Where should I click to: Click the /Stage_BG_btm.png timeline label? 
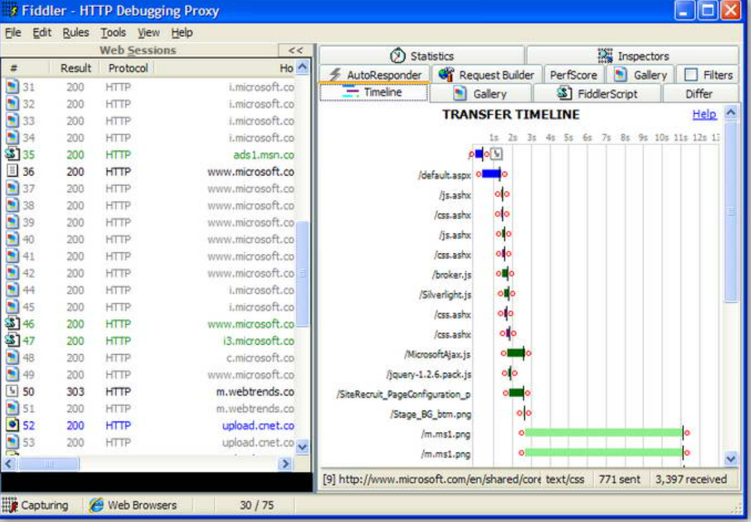click(431, 414)
